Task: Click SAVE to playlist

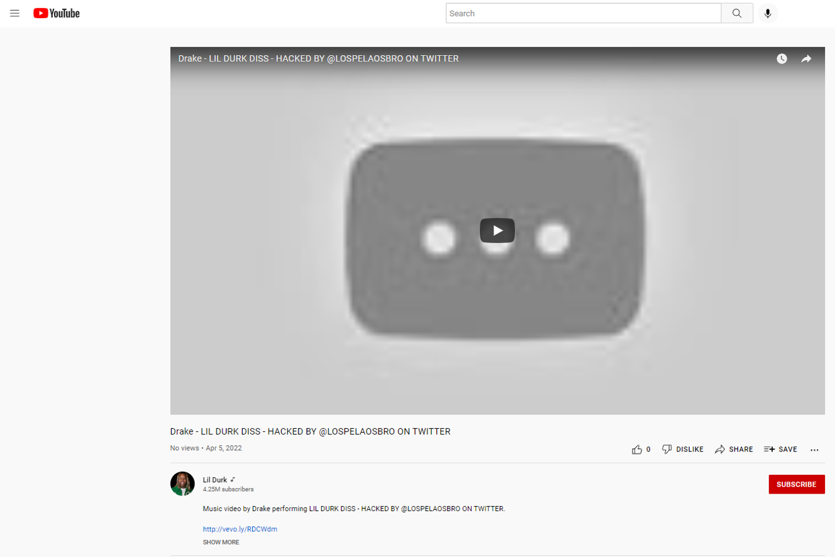Action: pos(780,450)
